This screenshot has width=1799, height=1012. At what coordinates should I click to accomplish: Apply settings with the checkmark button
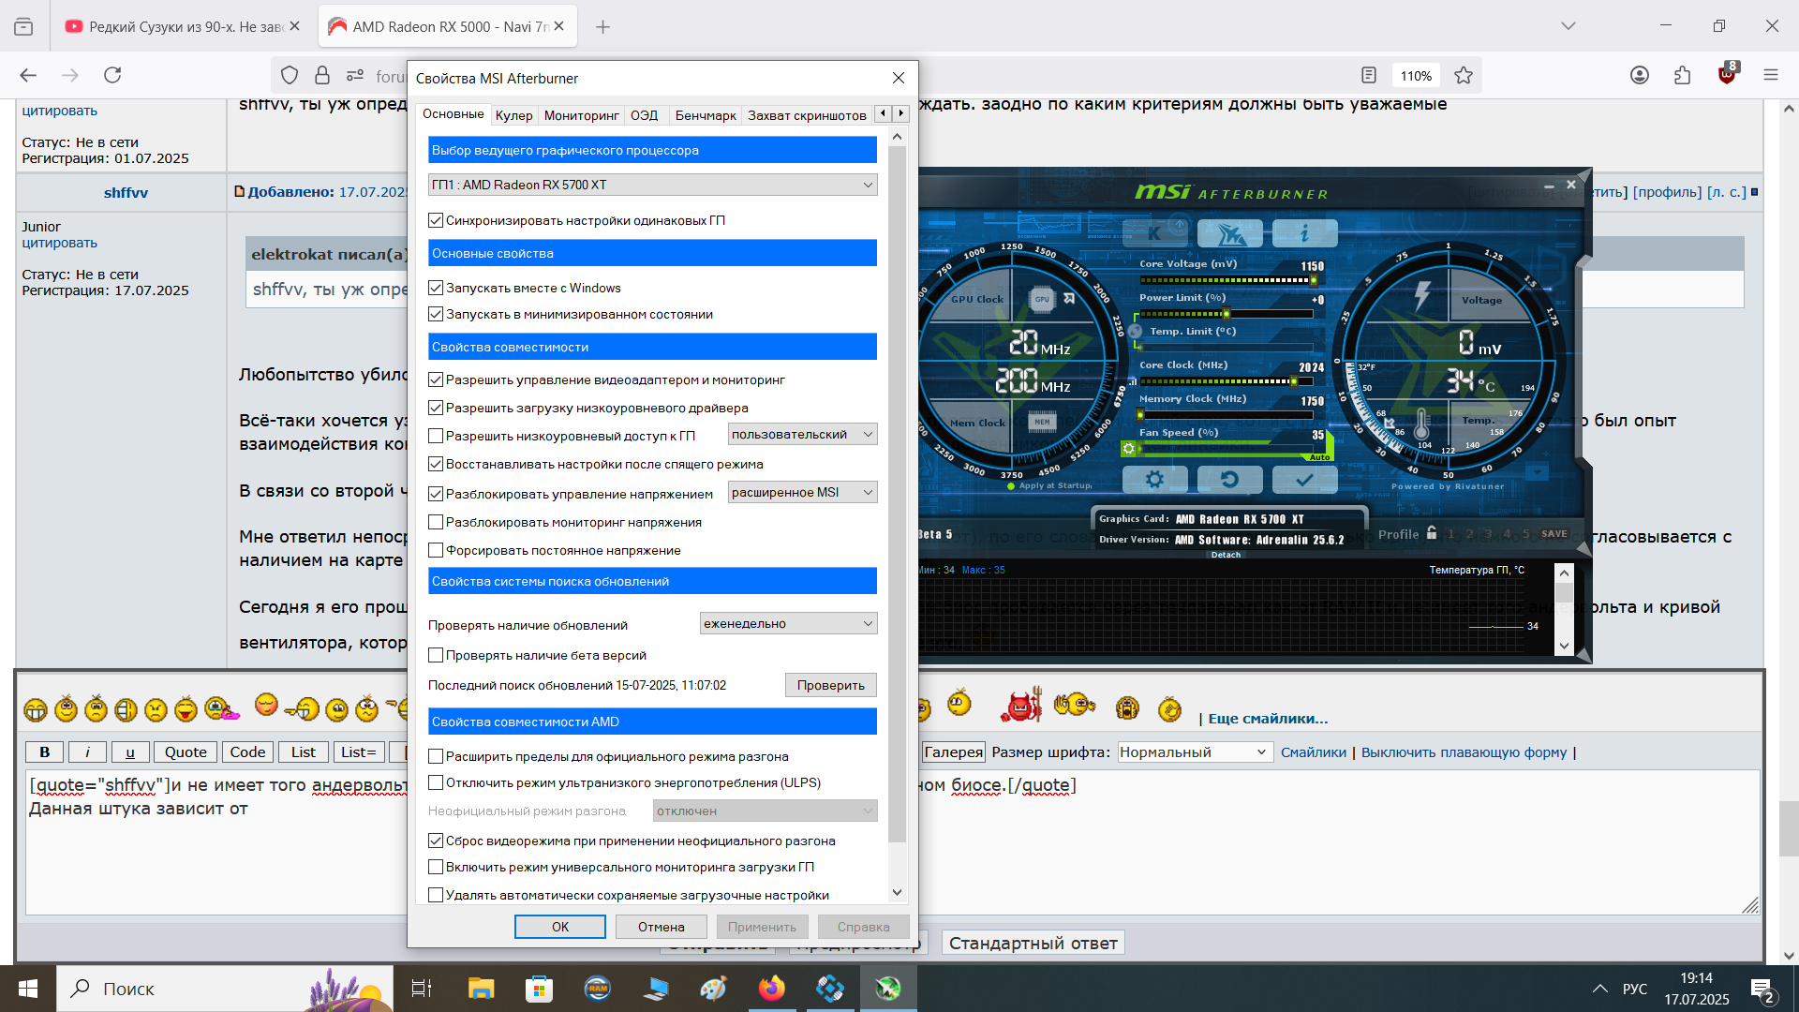point(1304,480)
